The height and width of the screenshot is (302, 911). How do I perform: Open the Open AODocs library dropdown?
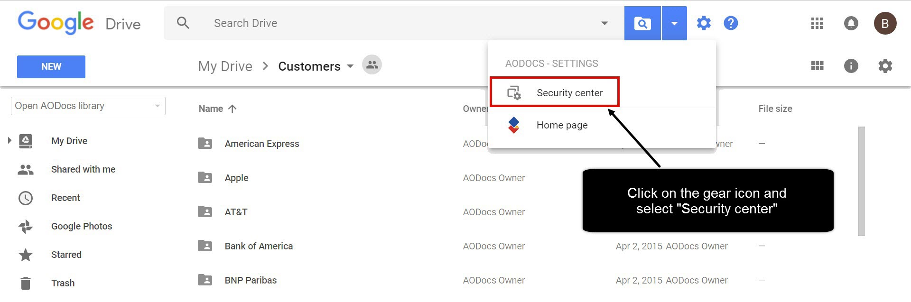coord(88,106)
